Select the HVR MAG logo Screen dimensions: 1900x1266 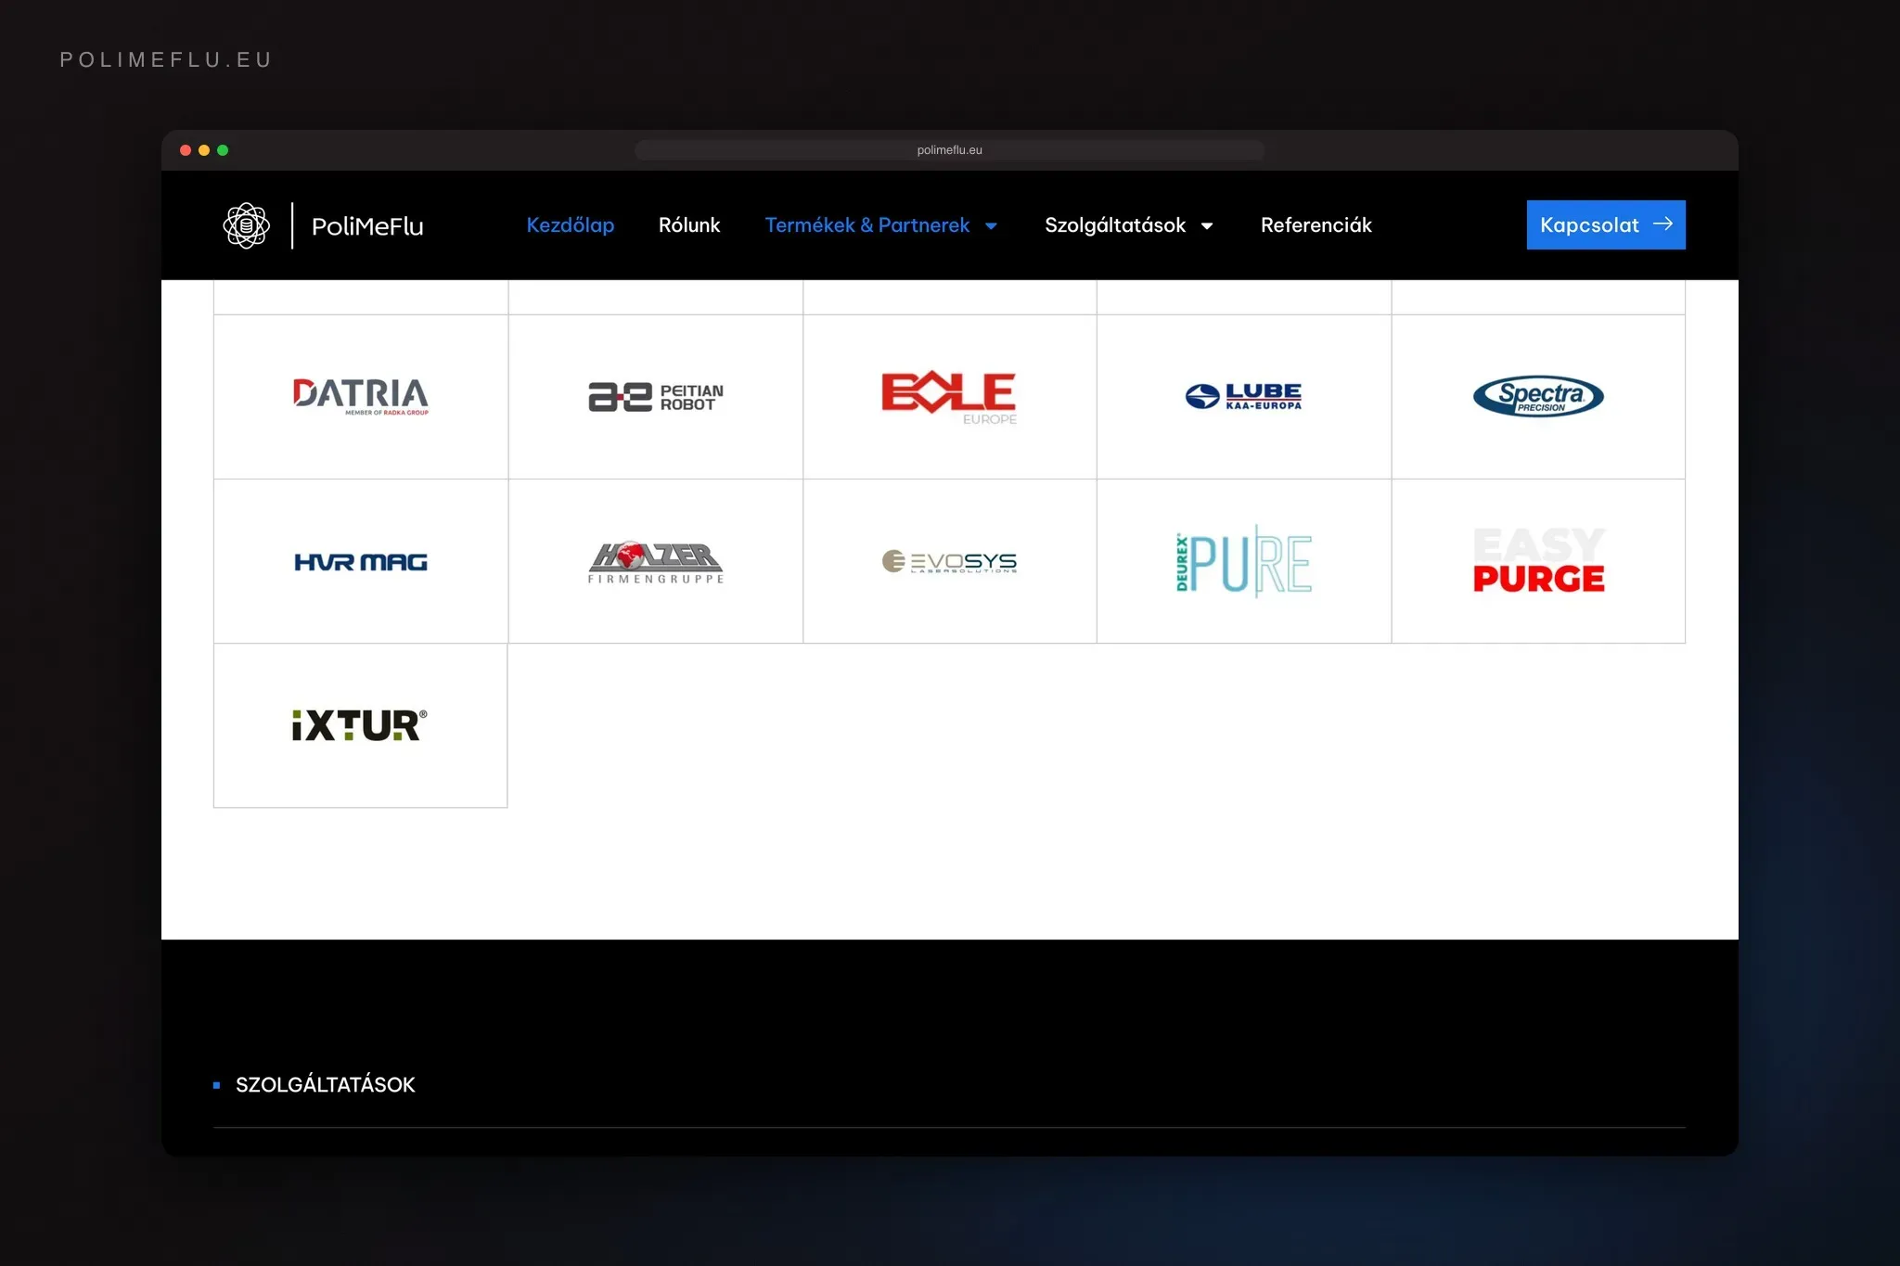tap(361, 562)
